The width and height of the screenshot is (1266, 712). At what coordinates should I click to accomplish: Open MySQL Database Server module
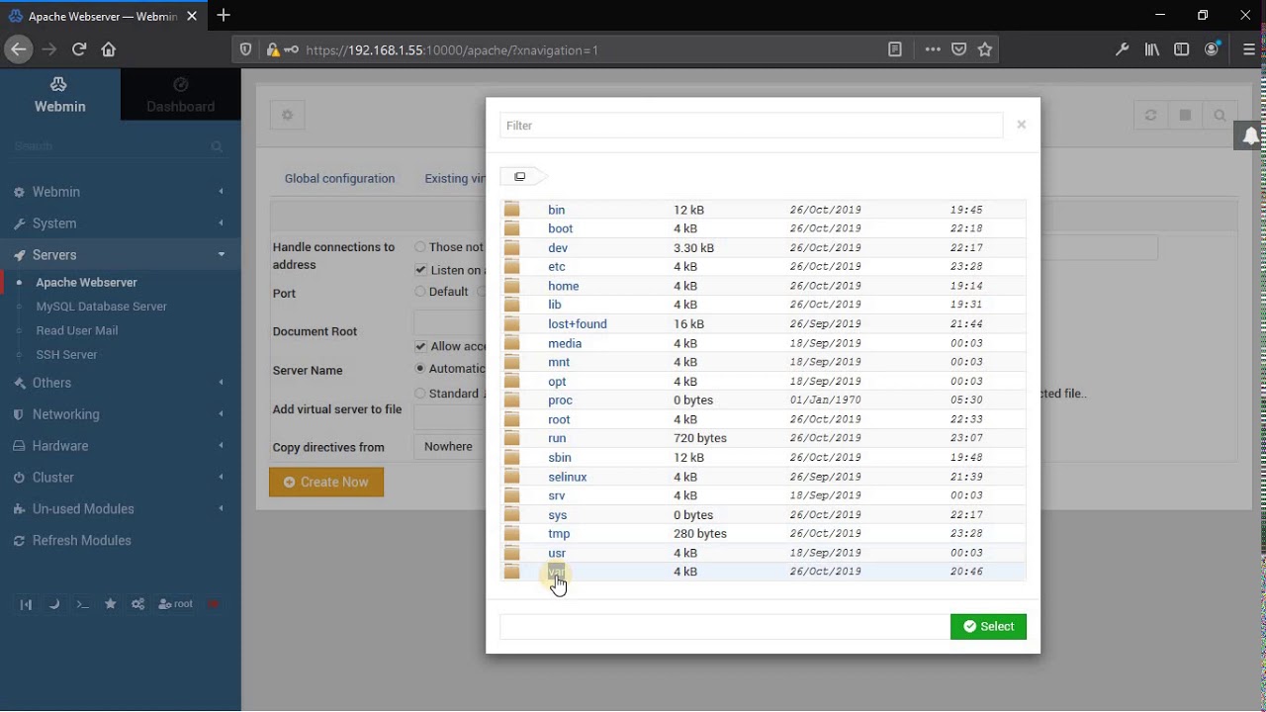(x=101, y=307)
